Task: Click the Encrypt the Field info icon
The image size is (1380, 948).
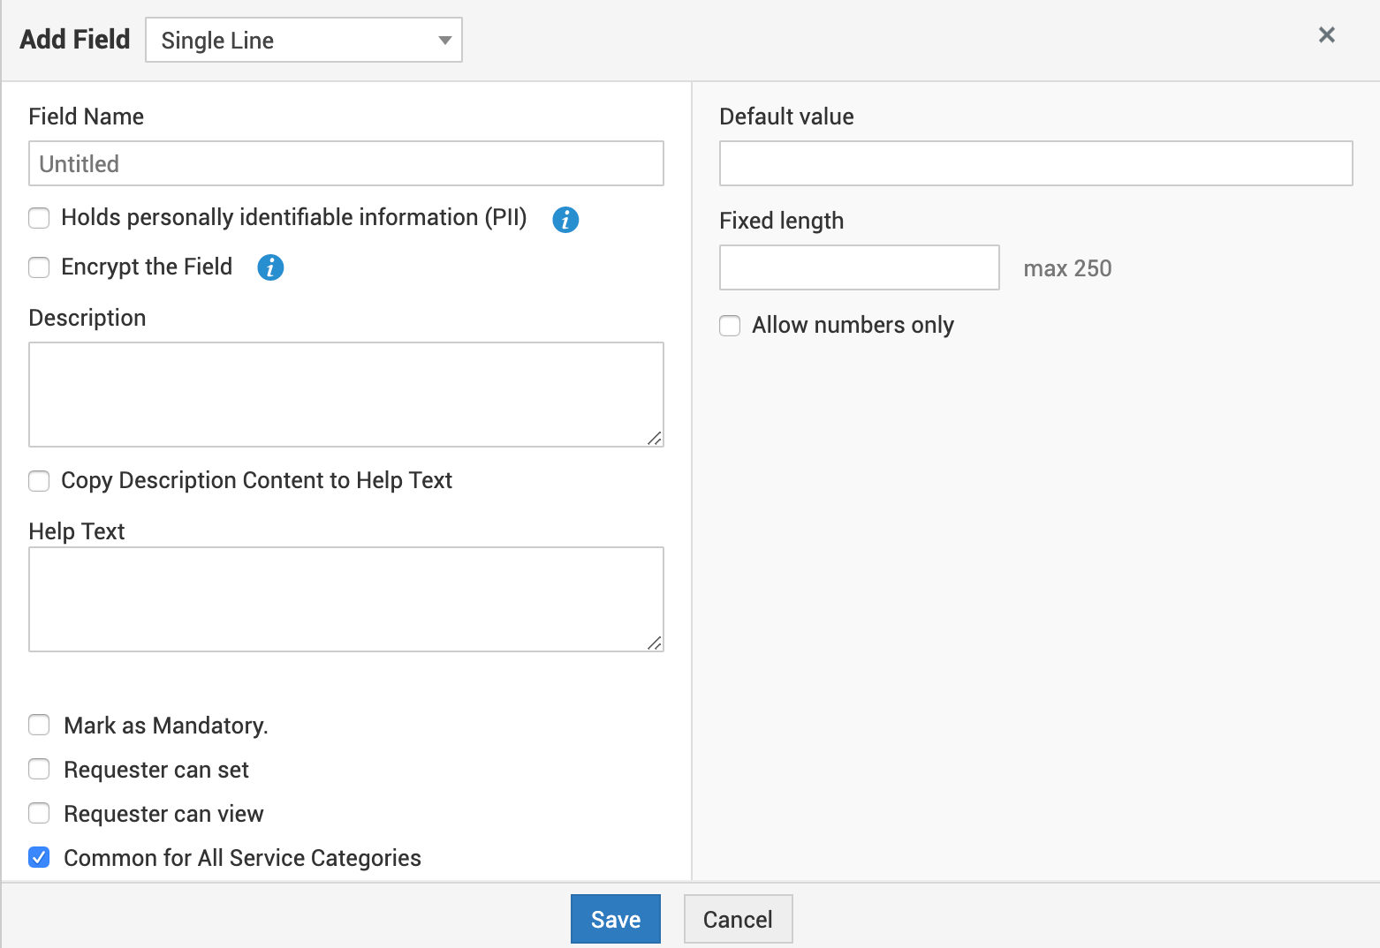Action: pos(270,267)
